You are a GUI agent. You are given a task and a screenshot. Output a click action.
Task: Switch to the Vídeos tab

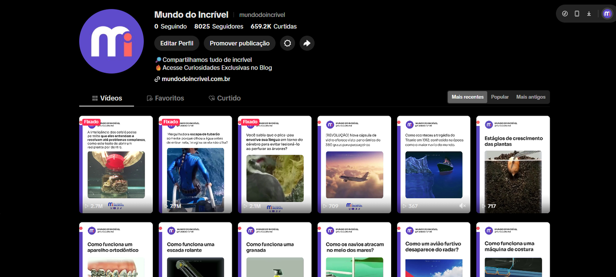pos(107,98)
